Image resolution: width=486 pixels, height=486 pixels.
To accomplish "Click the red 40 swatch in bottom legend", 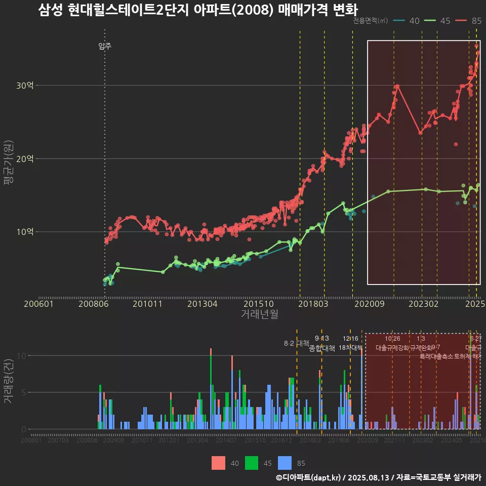I will [x=218, y=463].
